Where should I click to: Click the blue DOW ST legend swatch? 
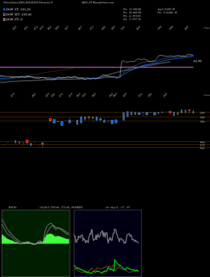click(5, 10)
